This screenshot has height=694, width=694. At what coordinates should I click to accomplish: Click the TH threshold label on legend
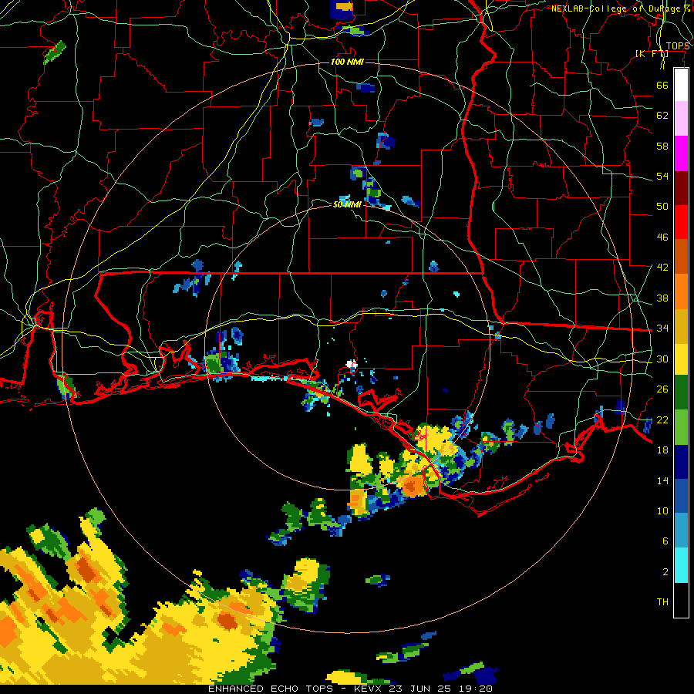tap(662, 602)
